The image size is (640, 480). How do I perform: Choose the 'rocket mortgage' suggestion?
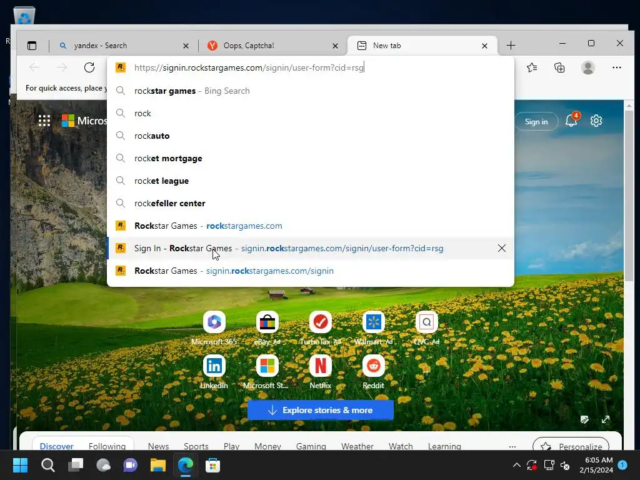[310, 158]
